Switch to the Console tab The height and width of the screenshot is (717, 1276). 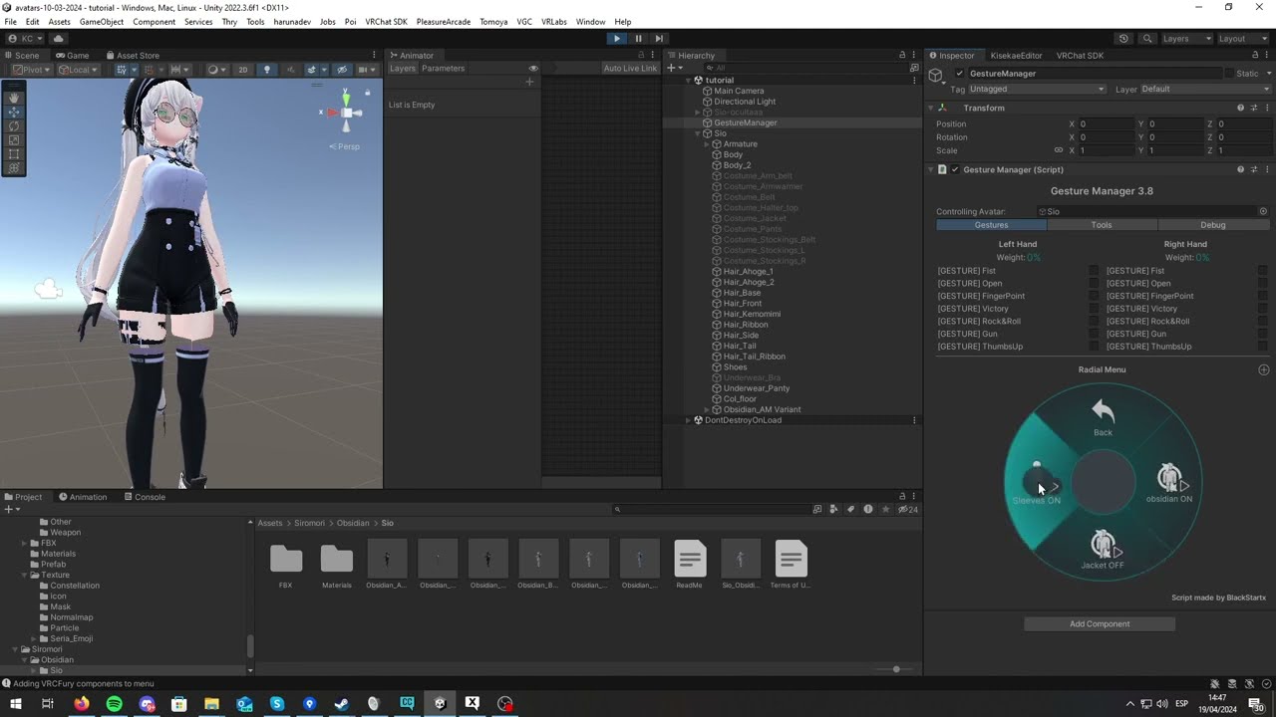(x=145, y=497)
